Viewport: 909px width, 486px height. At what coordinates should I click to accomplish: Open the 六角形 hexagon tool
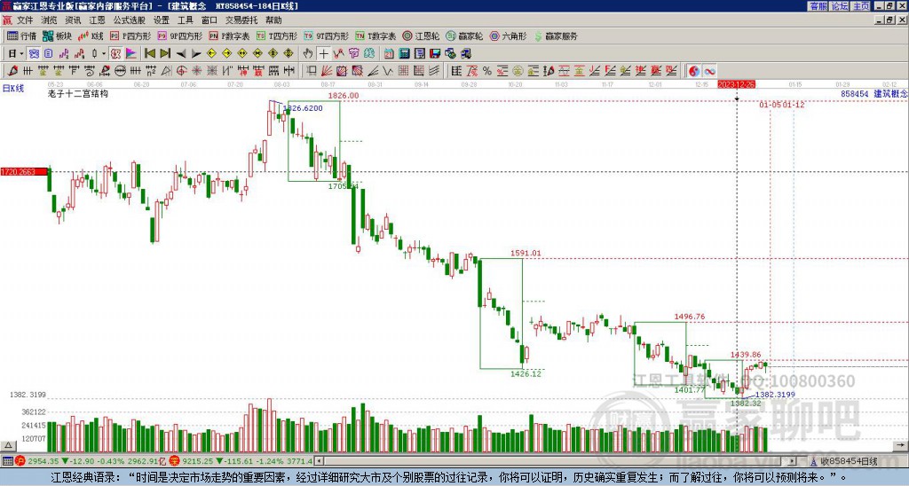point(508,35)
